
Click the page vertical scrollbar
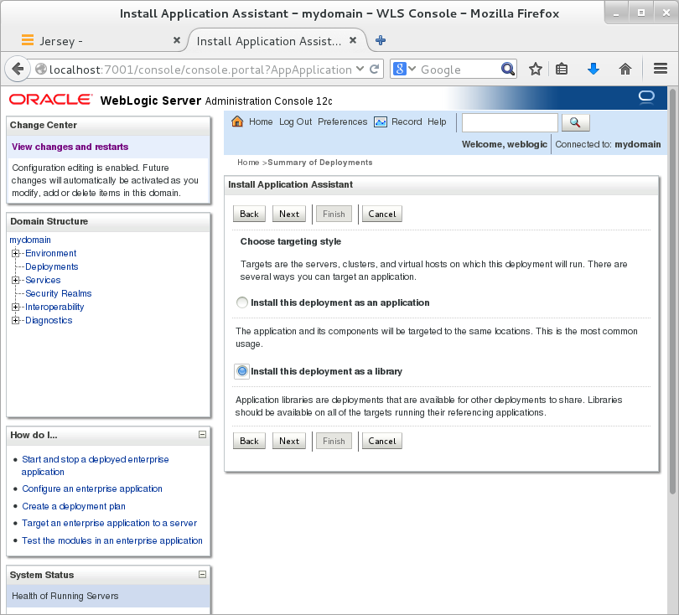pyautogui.click(x=672, y=290)
